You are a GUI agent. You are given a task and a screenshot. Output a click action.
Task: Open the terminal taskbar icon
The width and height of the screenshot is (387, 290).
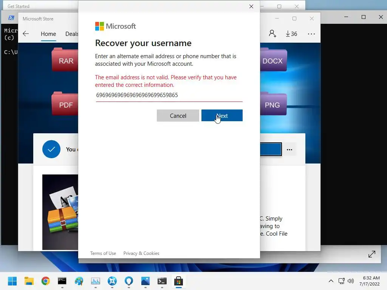coord(162,281)
